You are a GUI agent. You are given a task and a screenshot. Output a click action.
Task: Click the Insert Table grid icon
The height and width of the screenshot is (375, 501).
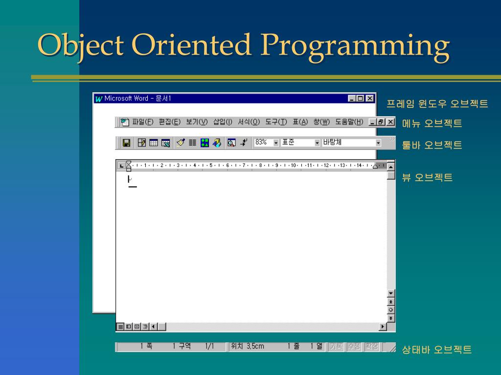pyautogui.click(x=154, y=143)
